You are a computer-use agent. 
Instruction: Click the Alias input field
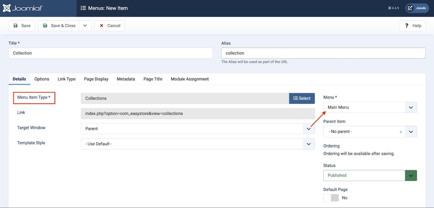pyautogui.click(x=323, y=53)
